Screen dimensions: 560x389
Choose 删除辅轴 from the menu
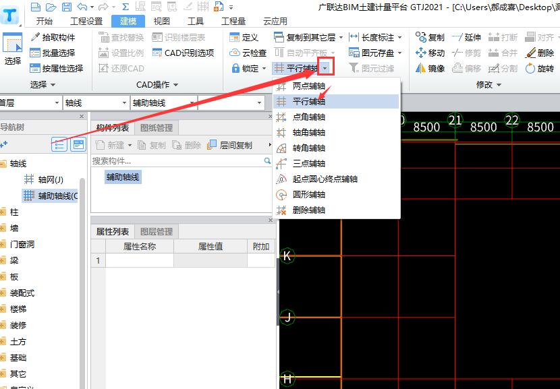(x=336, y=210)
